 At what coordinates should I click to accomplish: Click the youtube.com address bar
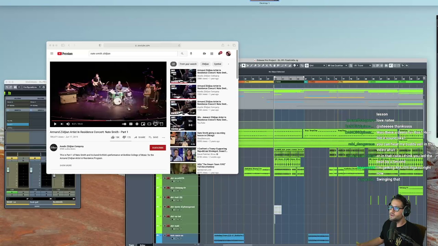[142, 45]
